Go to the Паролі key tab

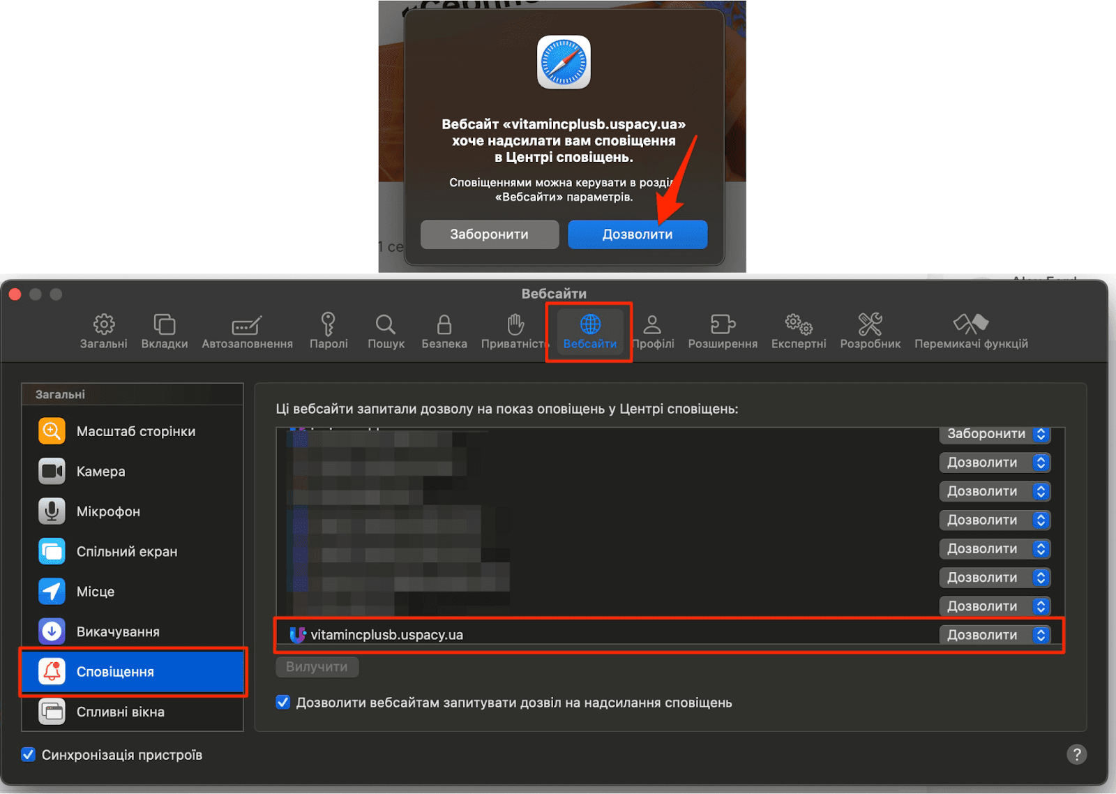pyautogui.click(x=329, y=331)
